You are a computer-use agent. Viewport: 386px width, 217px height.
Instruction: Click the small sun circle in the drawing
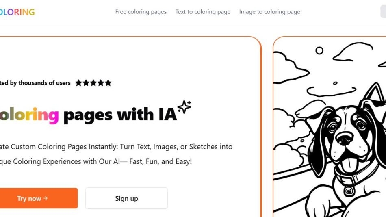click(319, 50)
